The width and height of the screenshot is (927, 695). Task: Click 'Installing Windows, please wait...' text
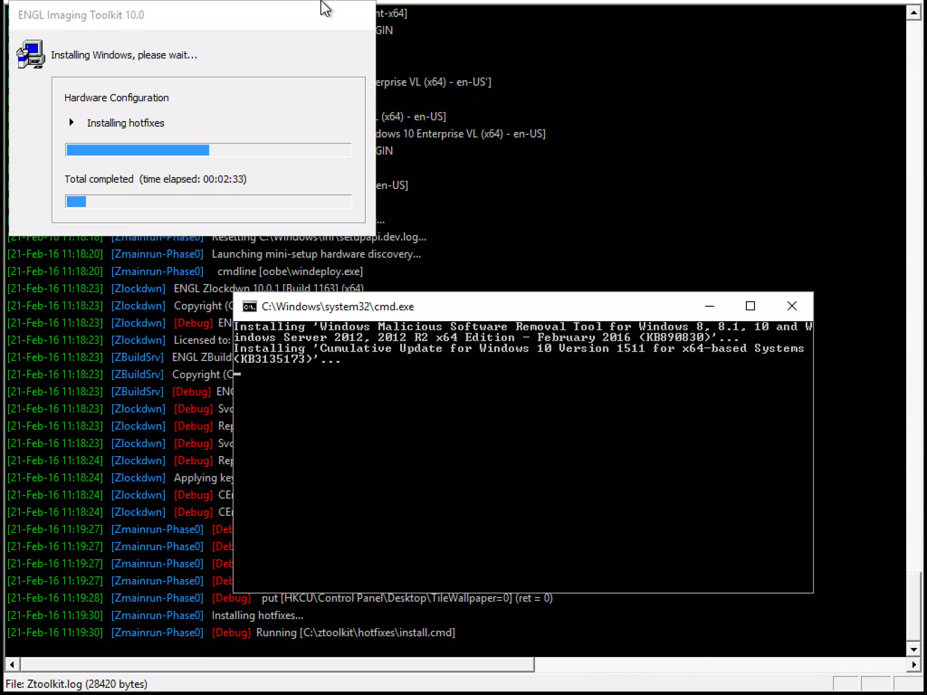tap(124, 55)
